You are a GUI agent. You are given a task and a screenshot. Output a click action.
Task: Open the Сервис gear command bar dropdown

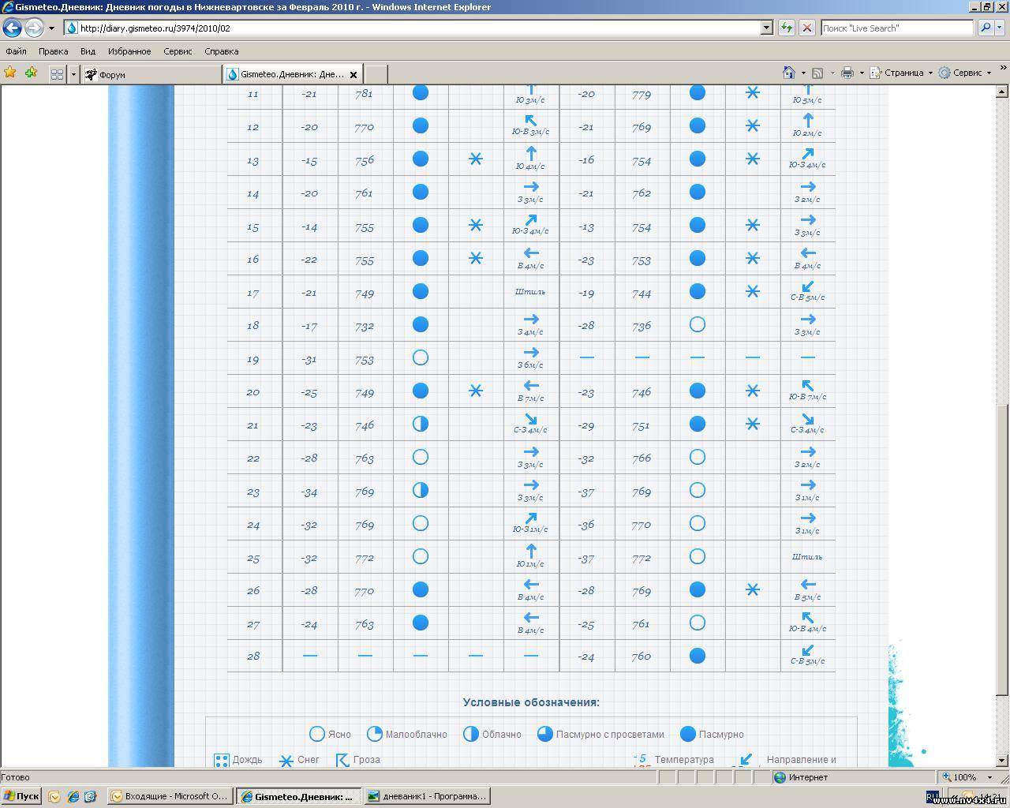click(964, 73)
